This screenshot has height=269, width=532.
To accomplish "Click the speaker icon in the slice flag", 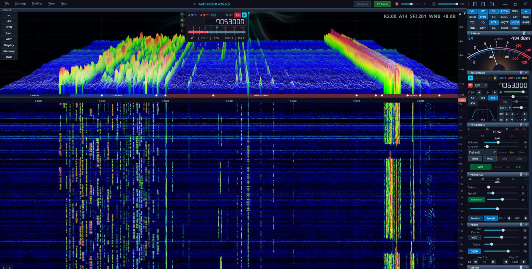I will (x=192, y=38).
